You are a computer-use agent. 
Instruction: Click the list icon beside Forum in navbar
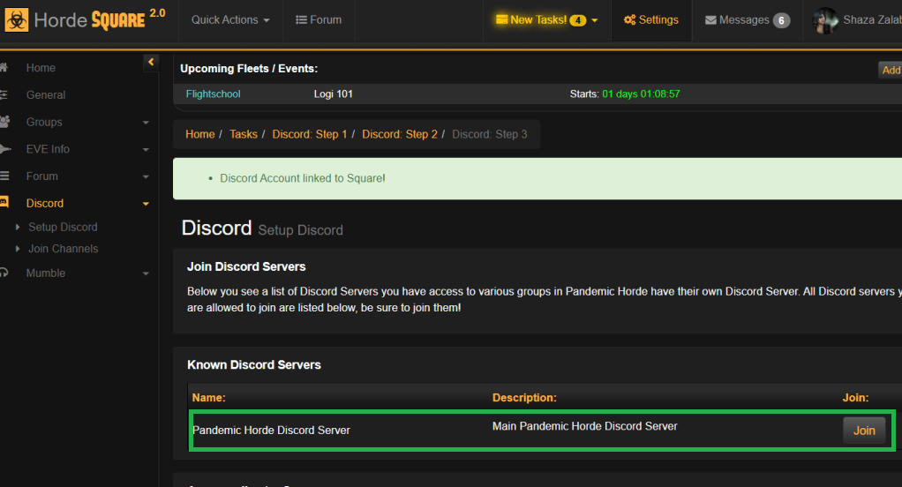(x=302, y=20)
